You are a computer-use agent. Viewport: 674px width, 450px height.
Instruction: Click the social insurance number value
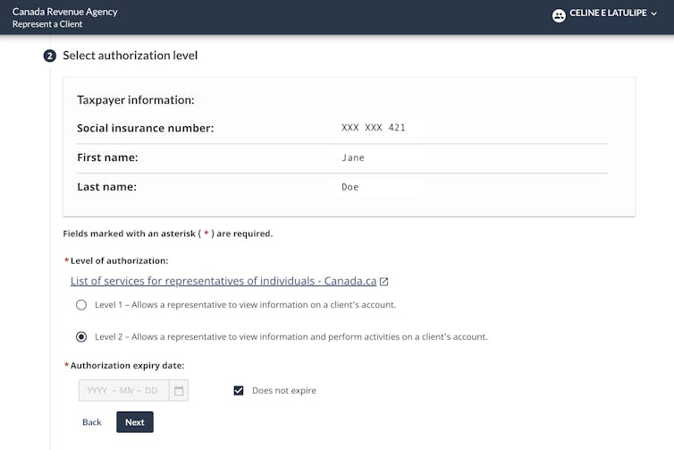(374, 128)
